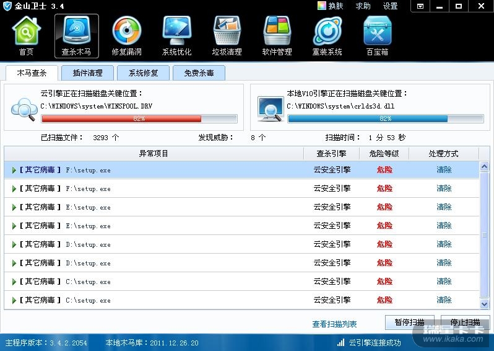Click 清除 in the highlighted F:\setup.exe row
Screen dimensions: 494x351
(444, 170)
